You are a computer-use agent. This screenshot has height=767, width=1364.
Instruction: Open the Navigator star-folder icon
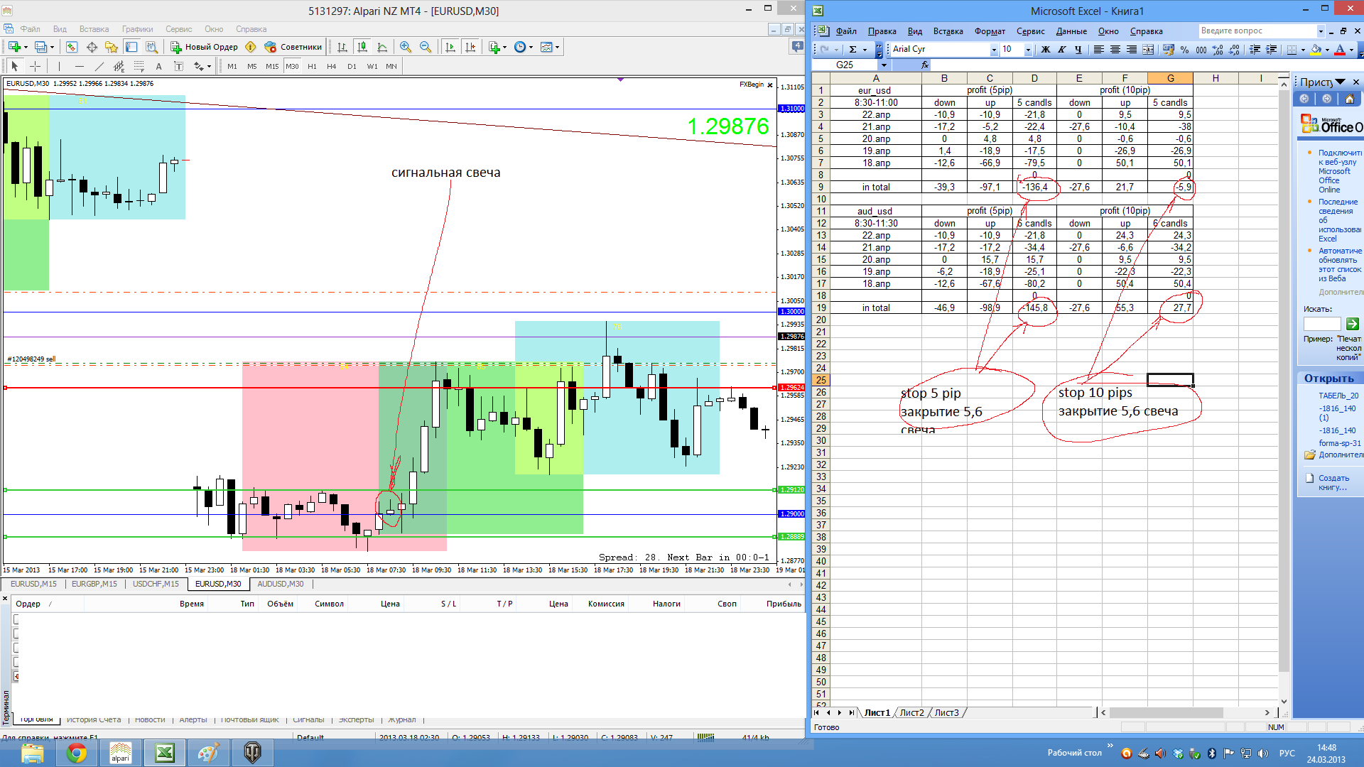pyautogui.click(x=112, y=47)
